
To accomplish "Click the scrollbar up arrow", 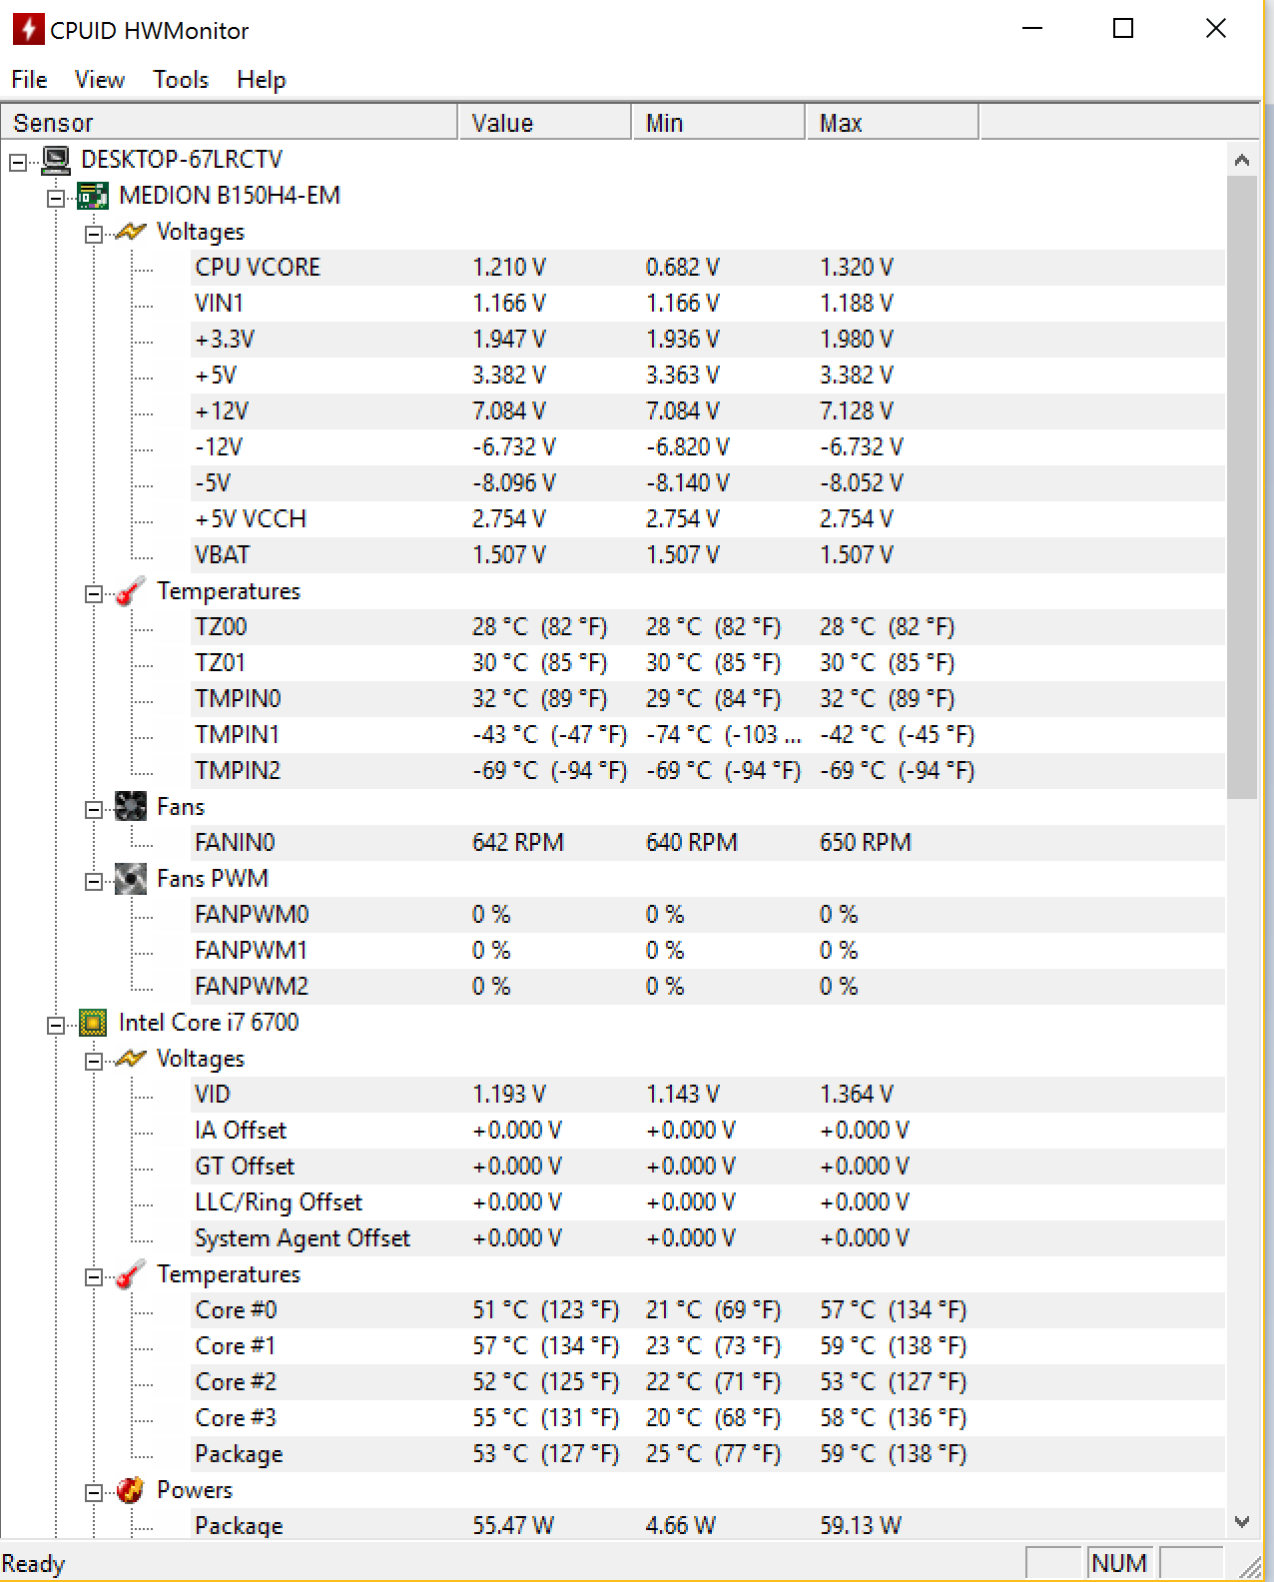I will [x=1242, y=160].
